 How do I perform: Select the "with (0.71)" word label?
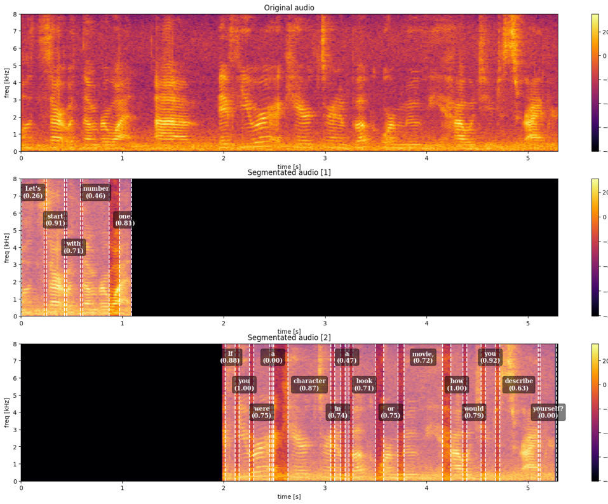[x=73, y=247]
